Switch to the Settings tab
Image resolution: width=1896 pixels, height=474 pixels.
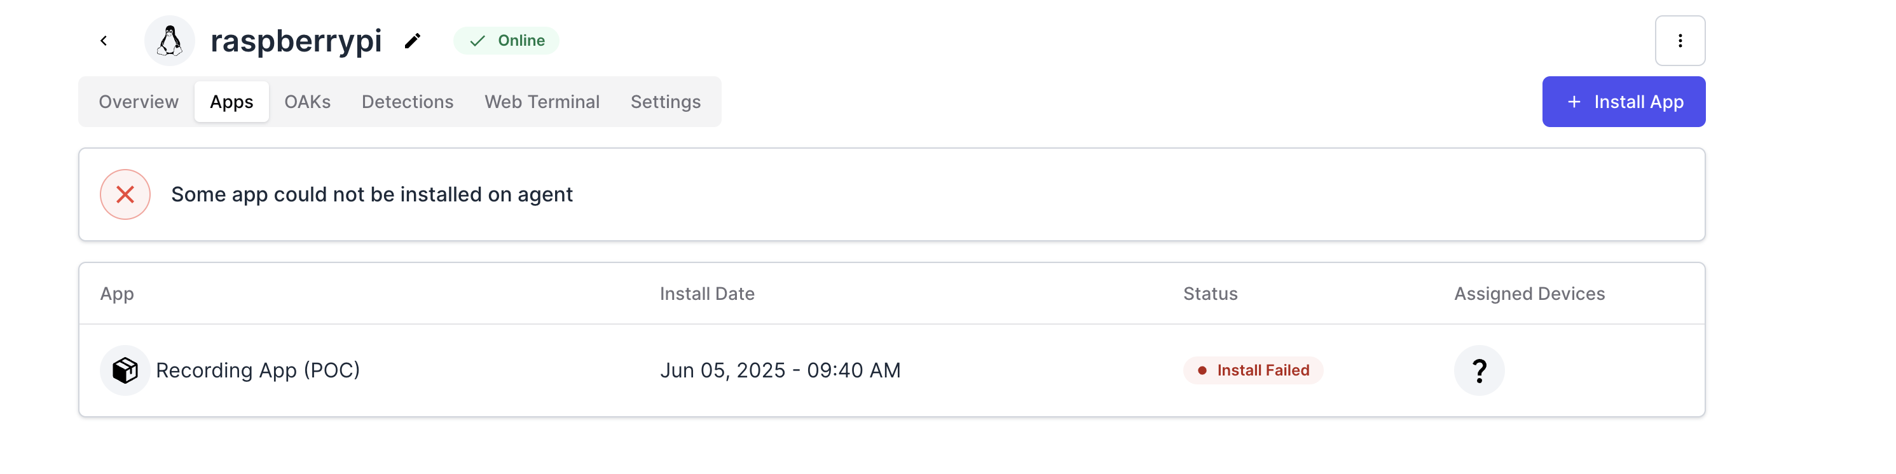[665, 102]
